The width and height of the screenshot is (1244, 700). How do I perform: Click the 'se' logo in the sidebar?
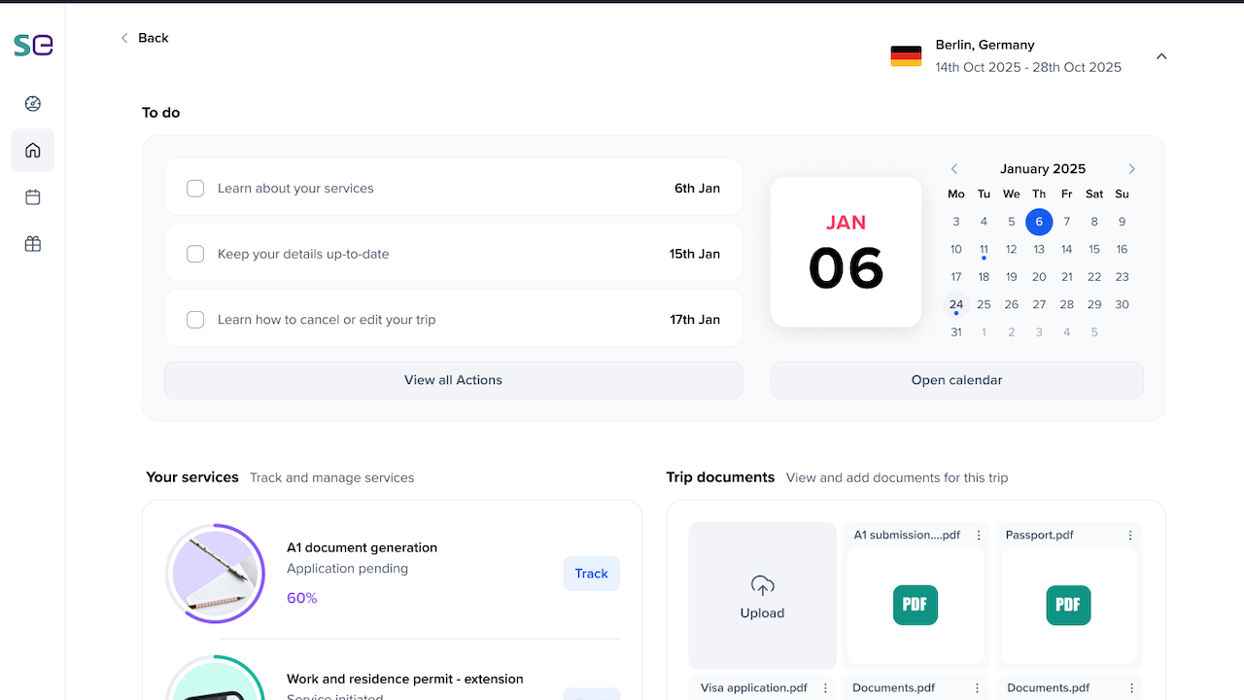33,45
